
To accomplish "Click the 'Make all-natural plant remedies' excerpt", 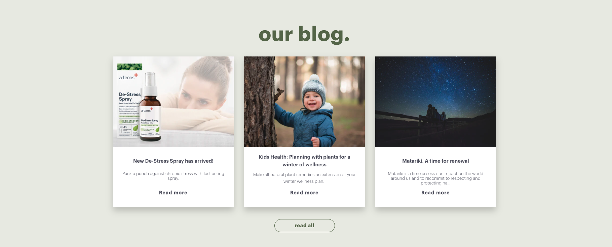I will (x=304, y=178).
